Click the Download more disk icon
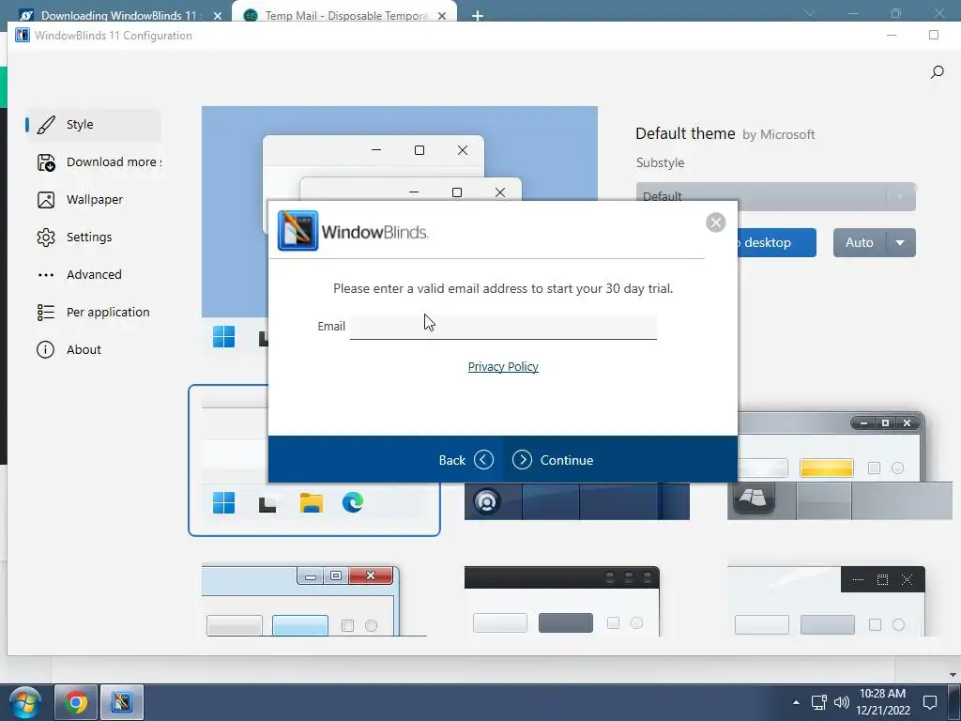 46,162
